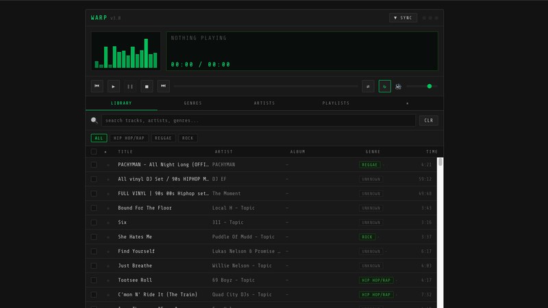Screen dimensions: 548x308
Task: Start playback with the play button
Action: pyautogui.click(x=113, y=86)
